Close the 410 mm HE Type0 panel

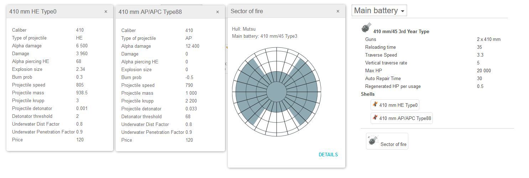coord(106,12)
